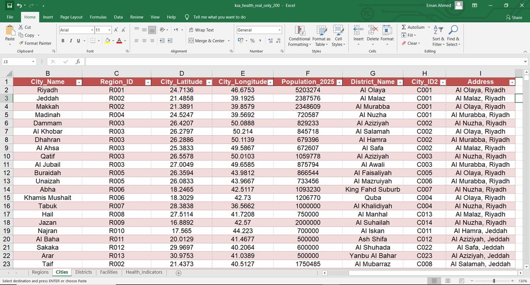Click the Cut scissors icon
The height and width of the screenshot is (285, 530).
coord(21,27)
